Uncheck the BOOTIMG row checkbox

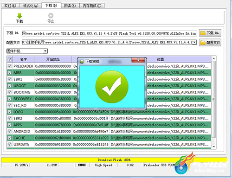tap(10, 92)
